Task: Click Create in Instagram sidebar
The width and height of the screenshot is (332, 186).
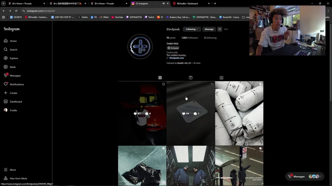Action: pos(10,93)
